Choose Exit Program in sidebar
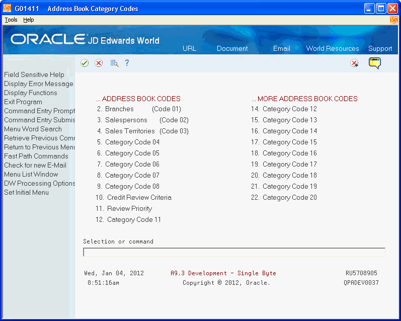Image resolution: width=401 pixels, height=321 pixels. (x=23, y=102)
